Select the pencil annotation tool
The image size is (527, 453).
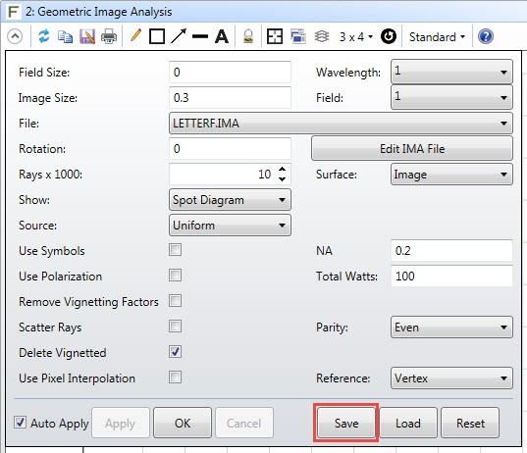tap(135, 35)
